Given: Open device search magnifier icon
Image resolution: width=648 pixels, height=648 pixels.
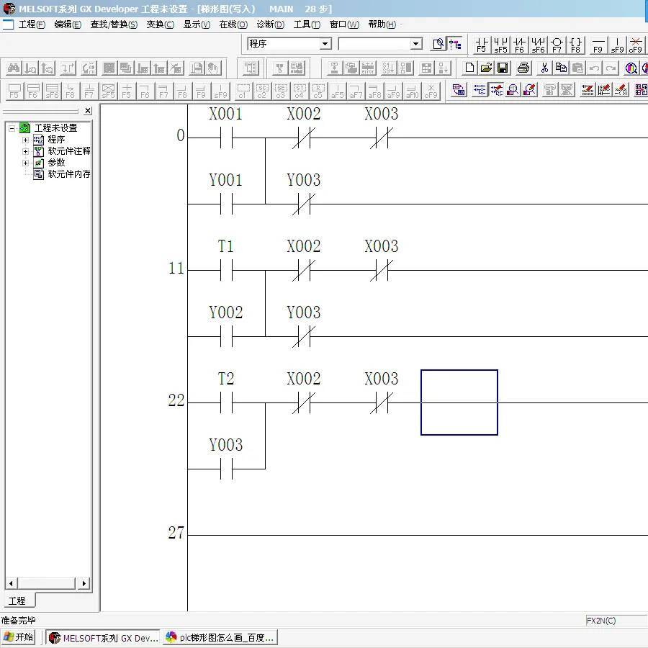Looking at the screenshot, I should [631, 68].
